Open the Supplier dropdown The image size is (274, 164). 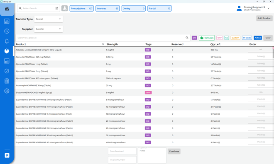[49, 29]
